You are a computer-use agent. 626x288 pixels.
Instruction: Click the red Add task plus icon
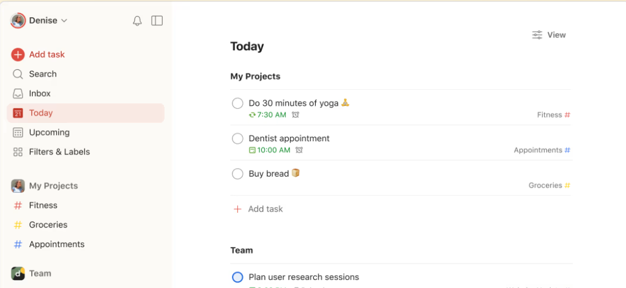[x=18, y=54]
